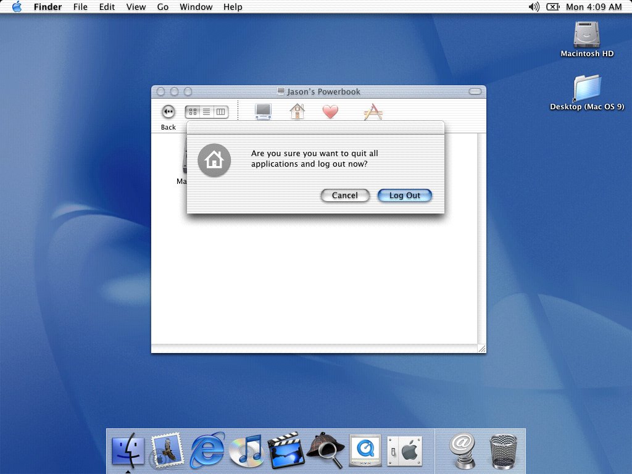This screenshot has height=474, width=632.
Task: Launch Sherlock from the Dock
Action: click(325, 450)
